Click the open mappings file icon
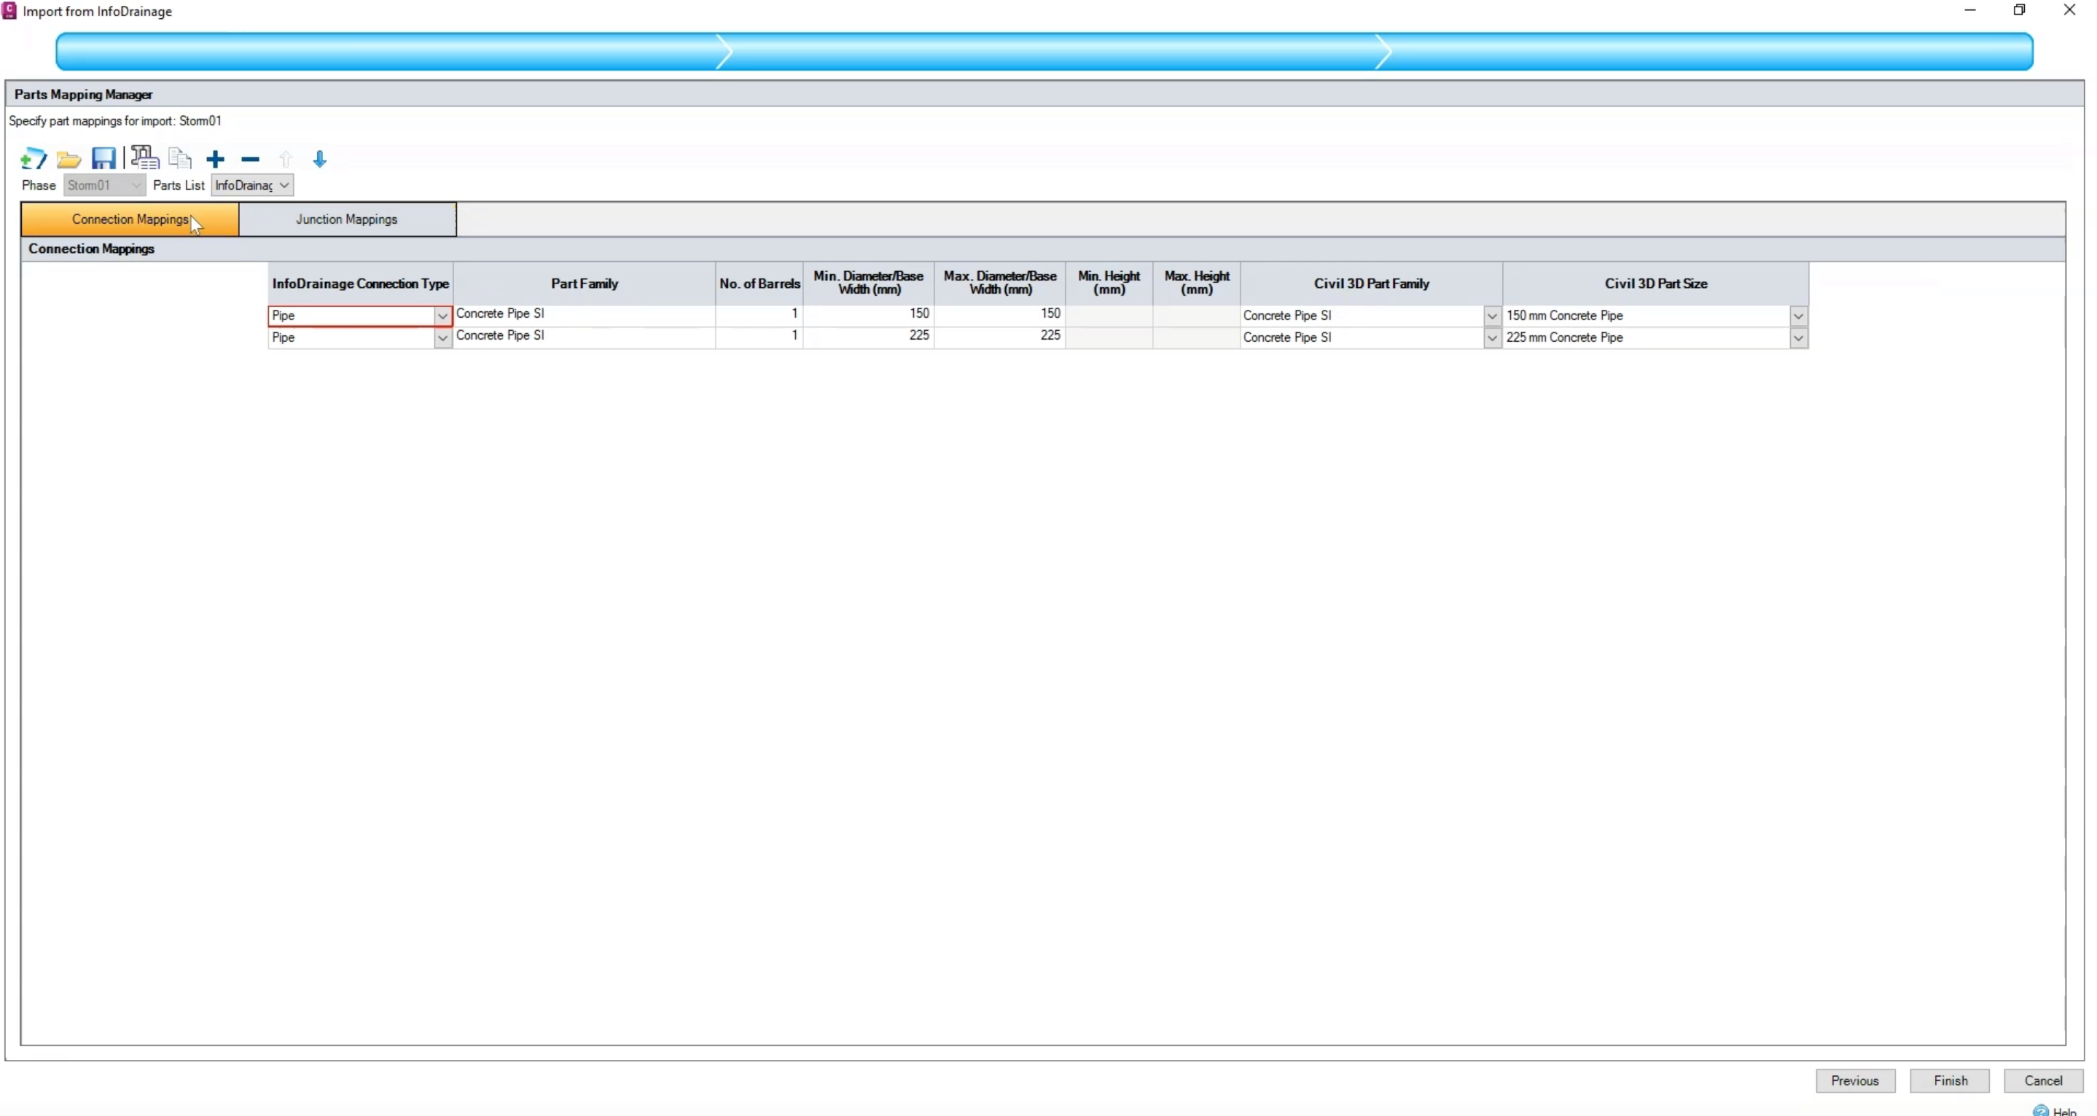This screenshot has width=2097, height=1116. coord(69,157)
